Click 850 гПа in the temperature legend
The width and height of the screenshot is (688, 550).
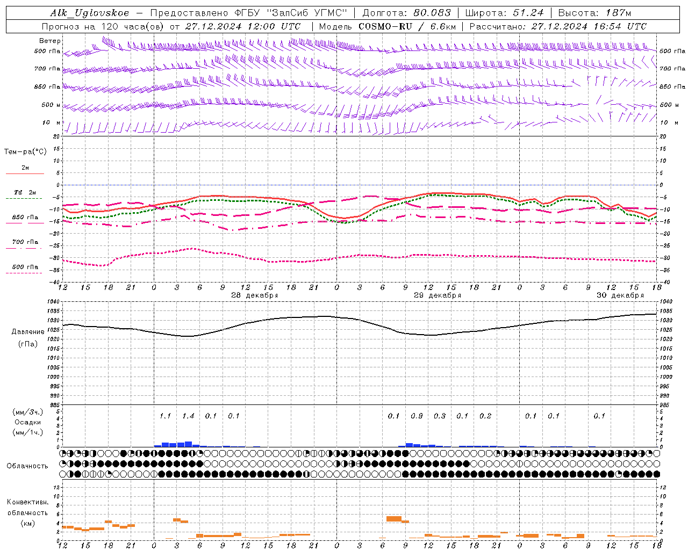tap(25, 217)
